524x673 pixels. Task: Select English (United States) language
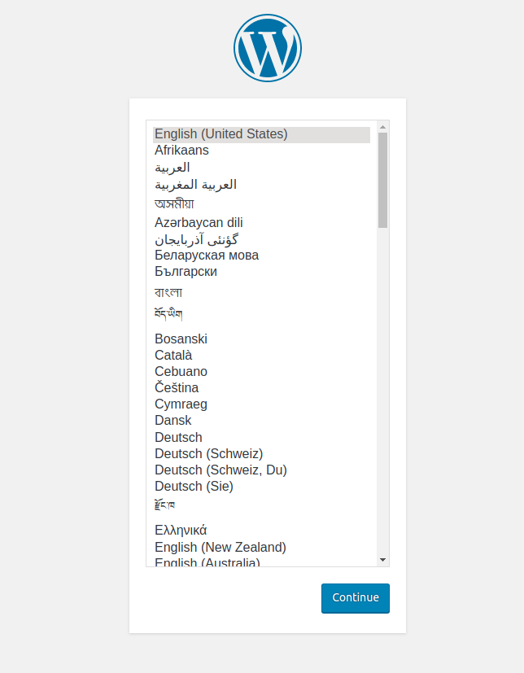(221, 134)
